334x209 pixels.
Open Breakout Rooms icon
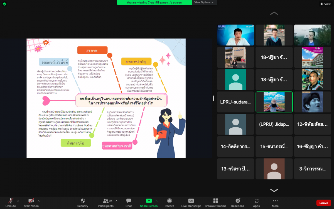215,201
